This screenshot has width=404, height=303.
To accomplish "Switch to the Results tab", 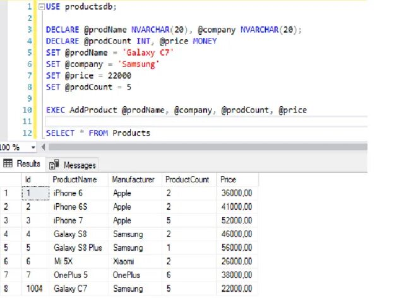I will (22, 163).
